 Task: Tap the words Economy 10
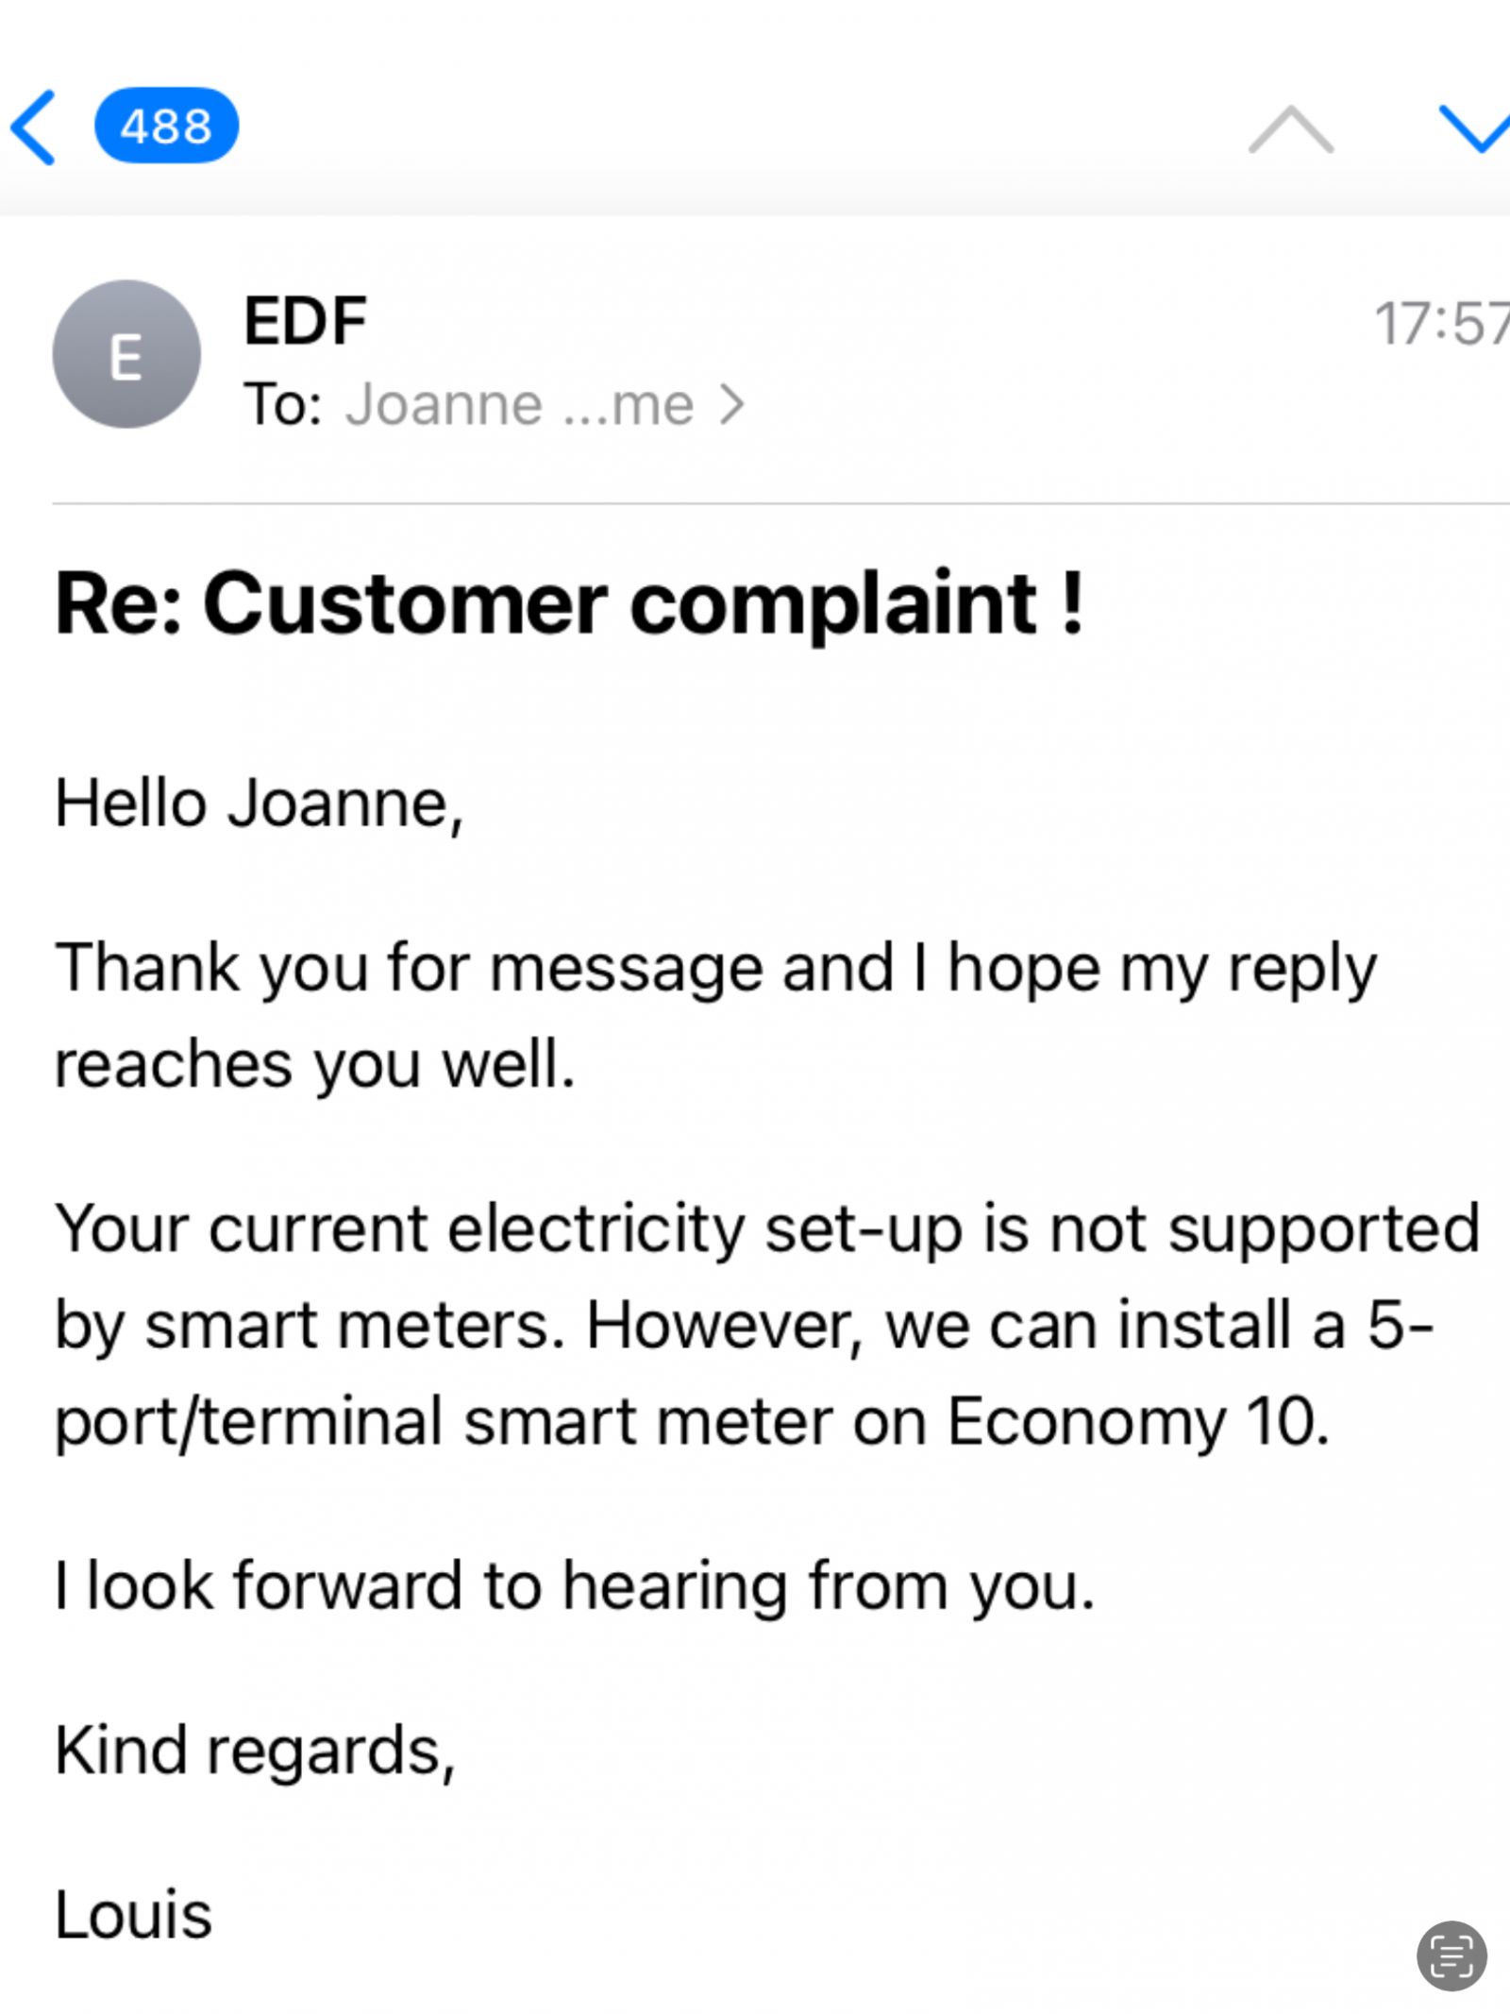tap(1137, 1421)
